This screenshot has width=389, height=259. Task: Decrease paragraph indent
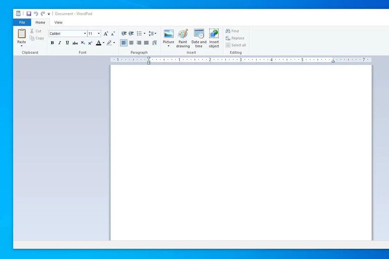[x=124, y=33]
